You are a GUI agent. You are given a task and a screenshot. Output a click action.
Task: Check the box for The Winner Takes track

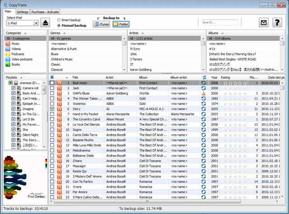[x=52, y=99]
